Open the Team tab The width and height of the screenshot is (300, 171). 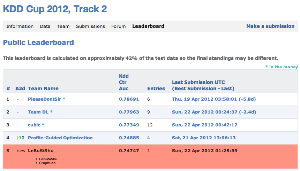pos(63,26)
